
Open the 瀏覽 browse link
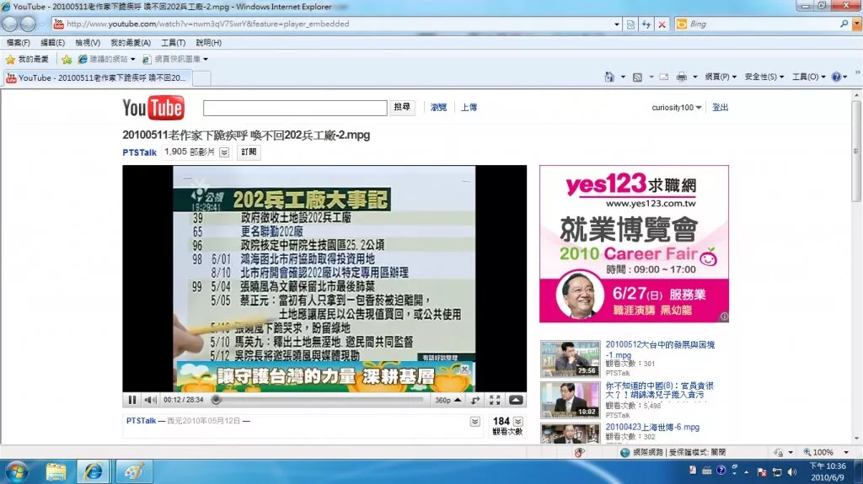(x=438, y=107)
